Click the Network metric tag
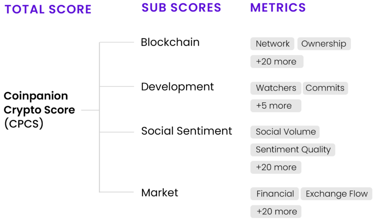375x221 pixels. pyautogui.click(x=272, y=44)
